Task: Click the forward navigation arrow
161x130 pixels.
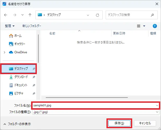Action: pos(14,15)
